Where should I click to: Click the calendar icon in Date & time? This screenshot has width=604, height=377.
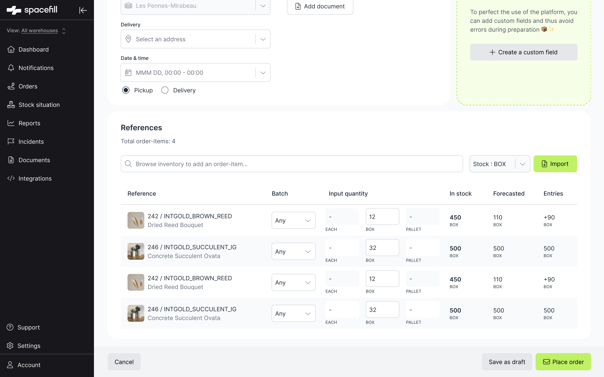point(128,73)
